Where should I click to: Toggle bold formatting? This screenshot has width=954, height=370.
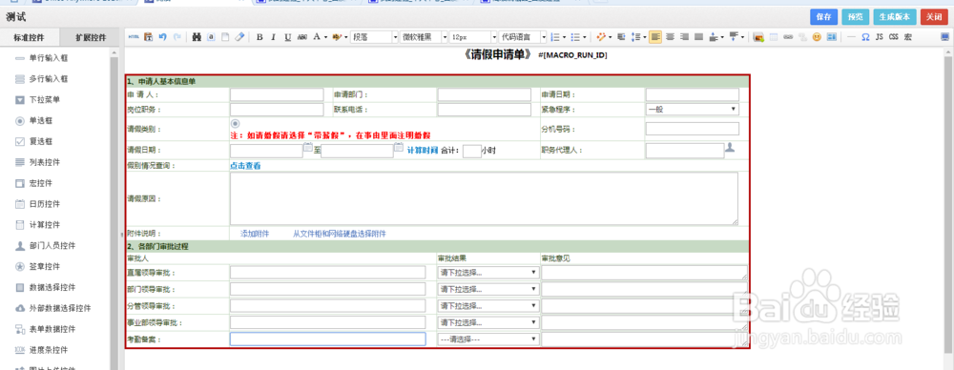pyautogui.click(x=259, y=37)
